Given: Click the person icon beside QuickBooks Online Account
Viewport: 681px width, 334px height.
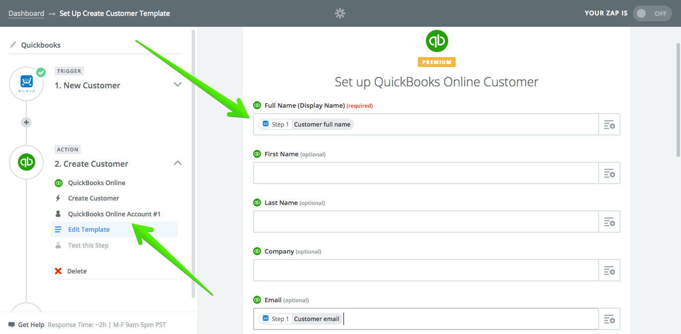Looking at the screenshot, I should 58,214.
